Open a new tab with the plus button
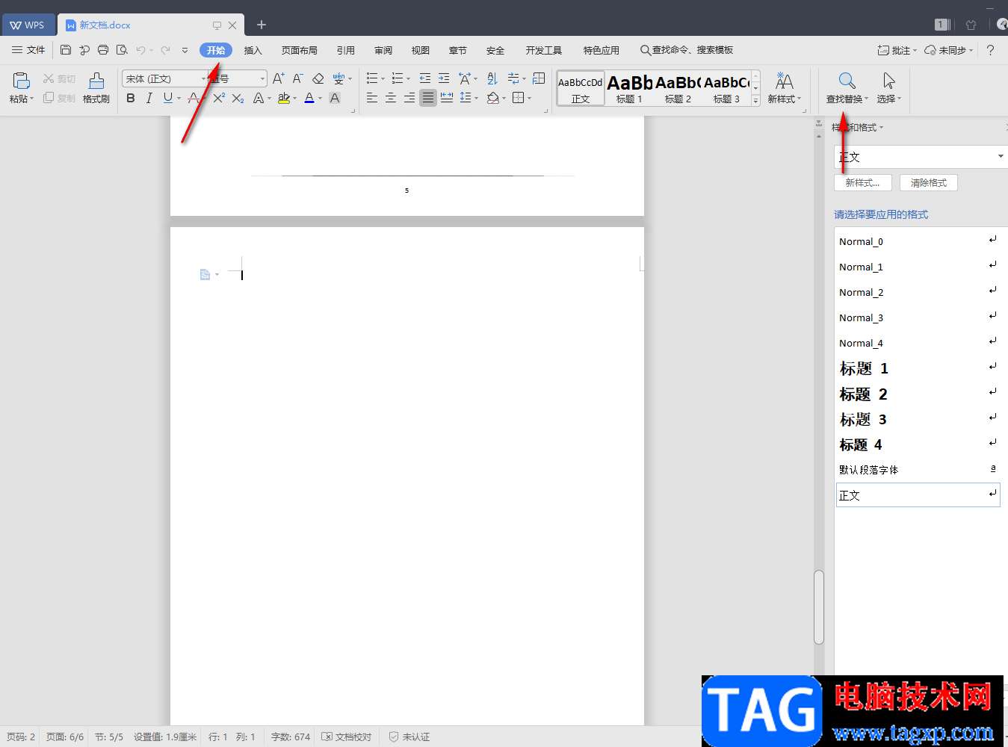This screenshot has height=747, width=1008. [x=262, y=25]
